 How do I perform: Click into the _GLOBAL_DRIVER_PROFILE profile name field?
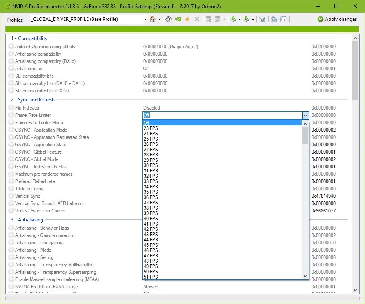[87, 19]
